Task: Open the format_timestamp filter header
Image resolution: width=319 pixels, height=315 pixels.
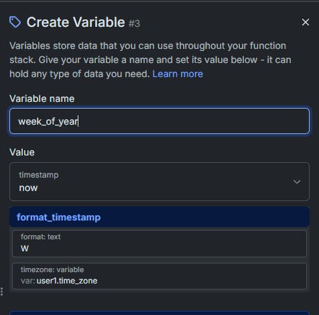Action: coord(159,217)
